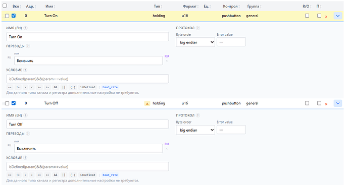The height and width of the screenshot is (185, 348).
Task: Click the ИМЯ (EN) field containing Turn On
Action: click(x=87, y=37)
